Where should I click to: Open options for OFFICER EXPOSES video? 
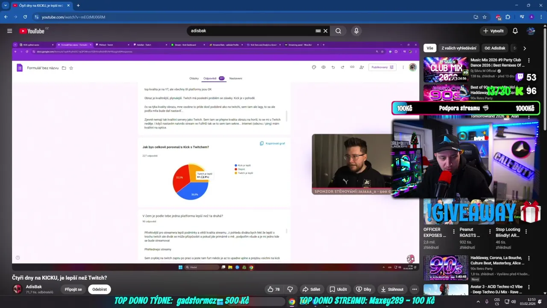tap(453, 231)
